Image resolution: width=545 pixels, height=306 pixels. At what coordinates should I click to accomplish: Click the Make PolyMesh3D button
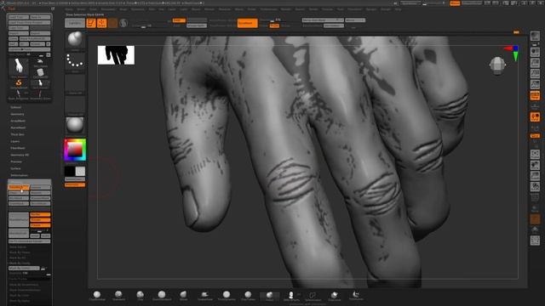click(x=34, y=38)
